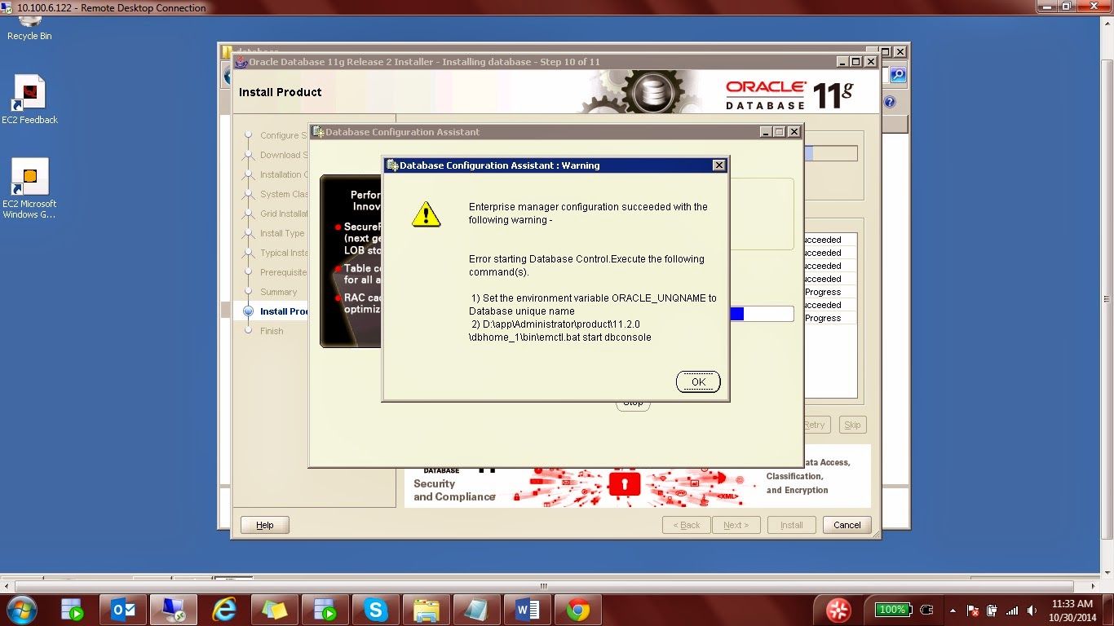Image resolution: width=1114 pixels, height=626 pixels.
Task: Click the blue help question mark icon
Action: (x=890, y=103)
